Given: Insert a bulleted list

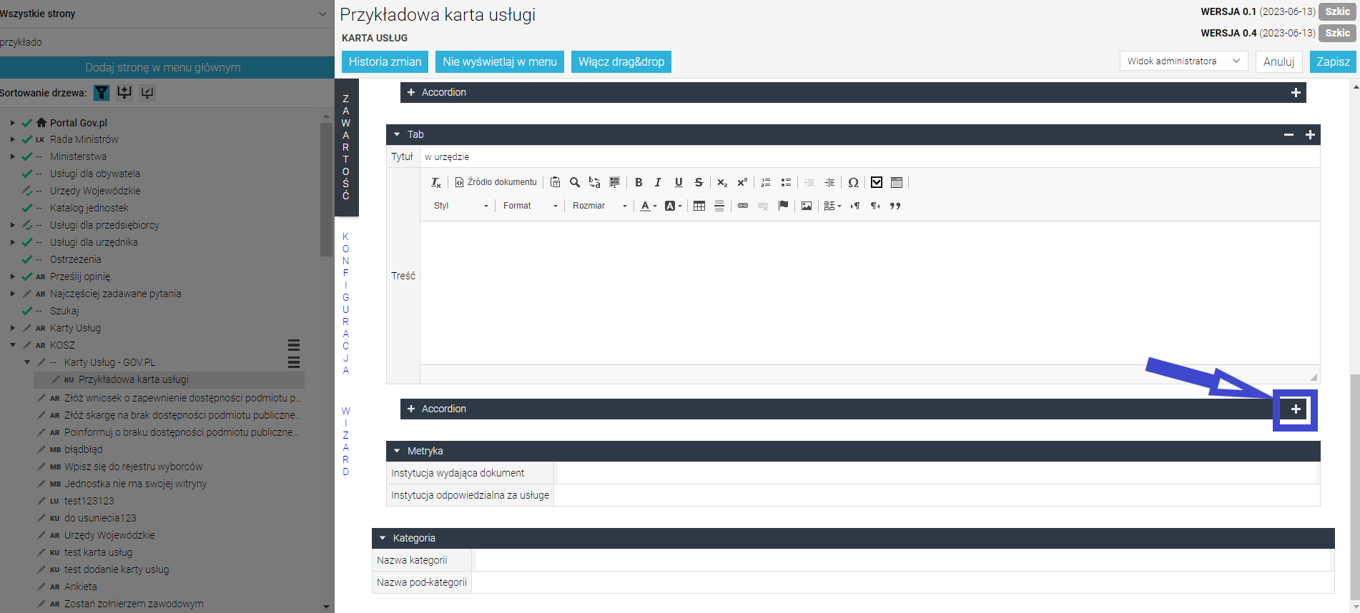Looking at the screenshot, I should coord(786,183).
